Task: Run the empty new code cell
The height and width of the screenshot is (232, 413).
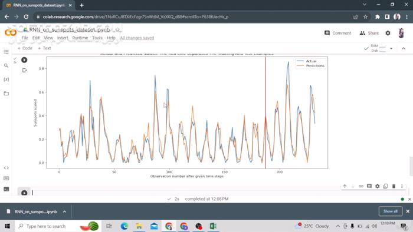Action: click(24, 193)
